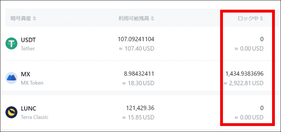Select the MX Token subtitle text
This screenshot has height=132, width=281.
click(32, 83)
